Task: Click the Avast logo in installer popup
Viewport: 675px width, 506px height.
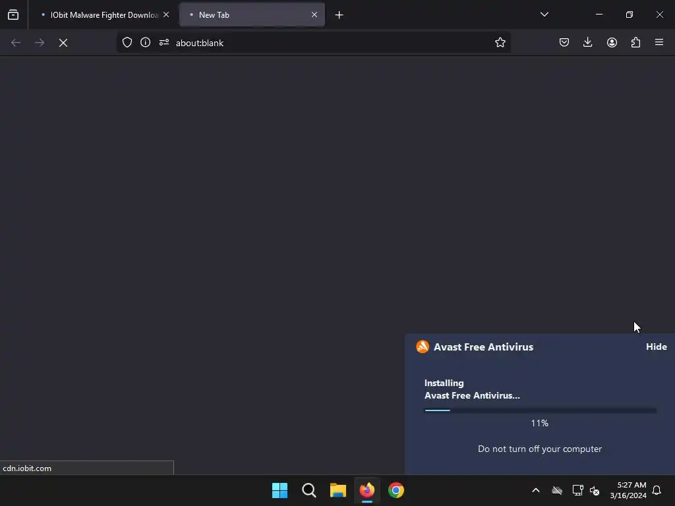Action: [423, 347]
